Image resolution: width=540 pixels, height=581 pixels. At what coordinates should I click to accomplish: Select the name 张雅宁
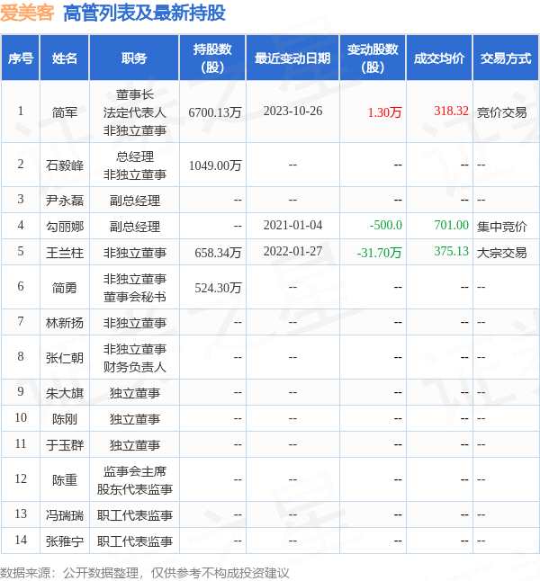(x=65, y=541)
